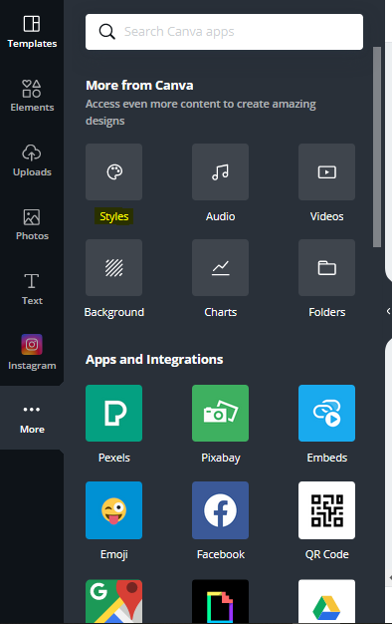Click the Facebook label

(221, 554)
